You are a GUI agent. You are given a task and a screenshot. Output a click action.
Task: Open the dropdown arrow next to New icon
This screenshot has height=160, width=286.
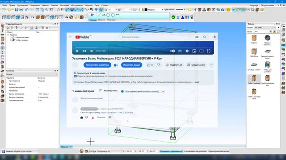pyautogui.click(x=6, y=10)
